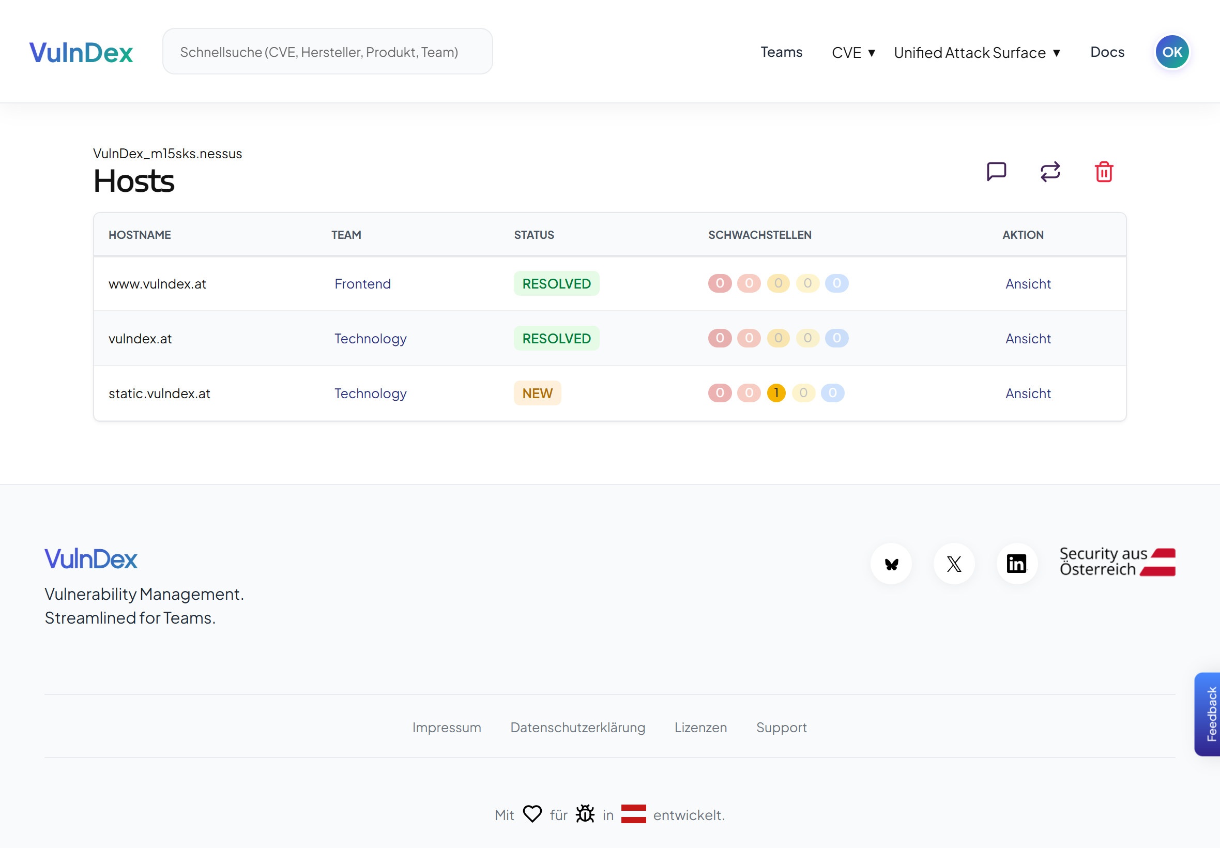The image size is (1220, 848).
Task: Go to the Support page
Action: 781,728
